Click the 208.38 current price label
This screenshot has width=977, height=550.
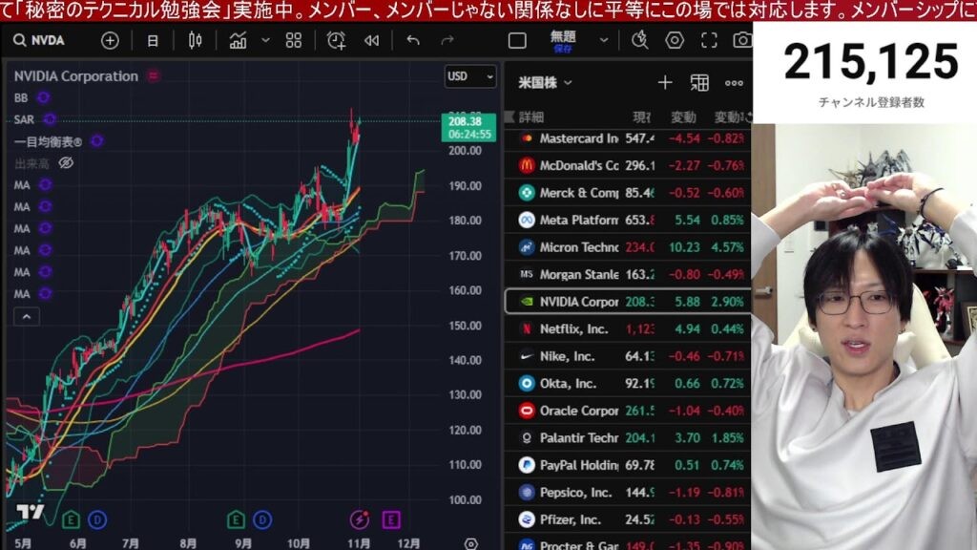pyautogui.click(x=468, y=127)
